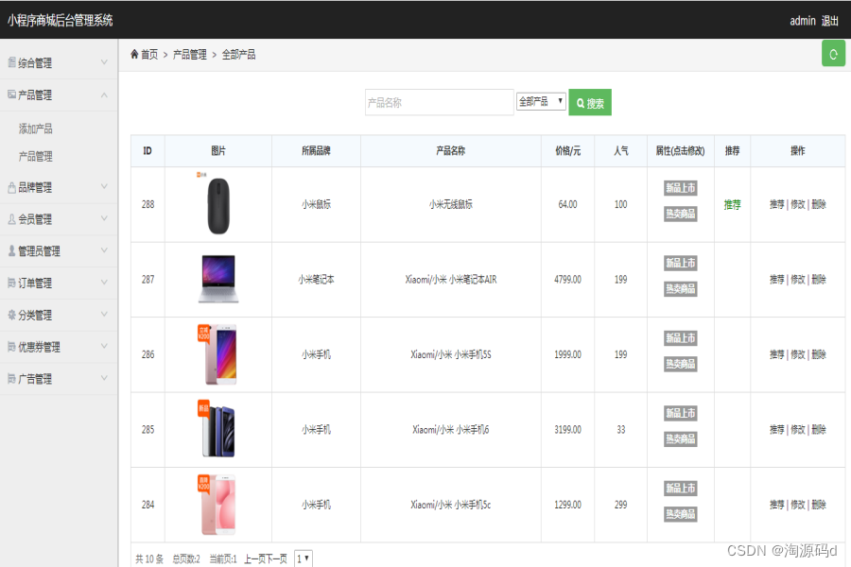
Task: Click the laptop product thumbnail
Action: point(218,279)
